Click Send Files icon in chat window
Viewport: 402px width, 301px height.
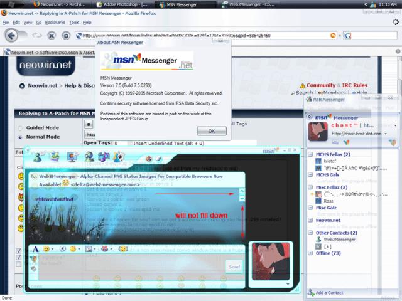(55, 157)
